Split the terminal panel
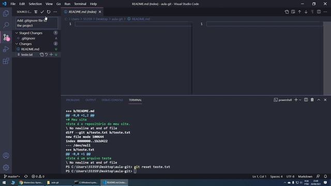Viewport: 331px width, 186px height. [x=306, y=100]
